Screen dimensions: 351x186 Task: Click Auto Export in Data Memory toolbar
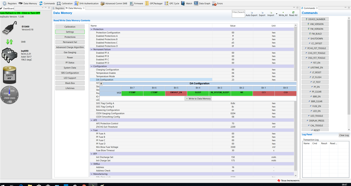(251, 14)
